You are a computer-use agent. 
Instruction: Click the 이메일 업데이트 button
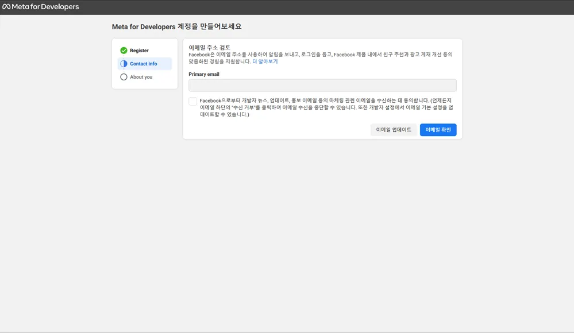coord(394,130)
